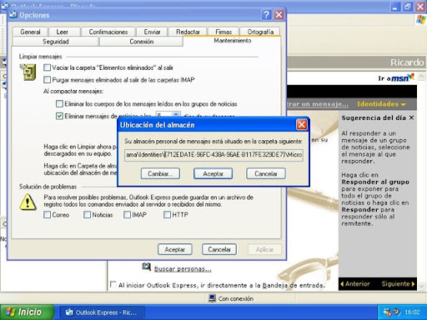Click the Ir a MSN link
This screenshot has width=427, height=320.
point(395,77)
